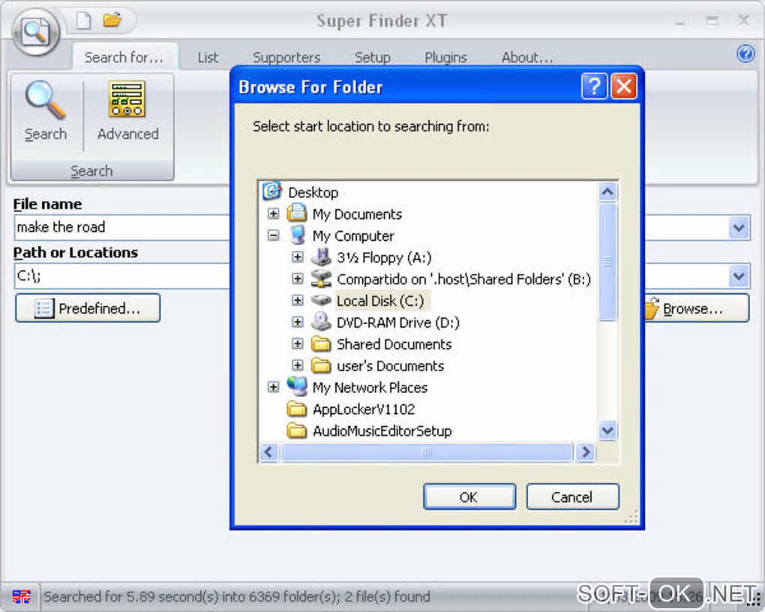Open the Path or Locations dropdown arrow
765x612 pixels.
pos(739,276)
